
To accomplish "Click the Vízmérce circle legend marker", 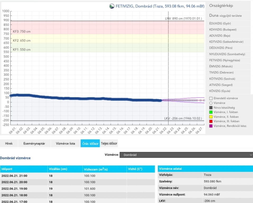I will (x=211, y=103).
